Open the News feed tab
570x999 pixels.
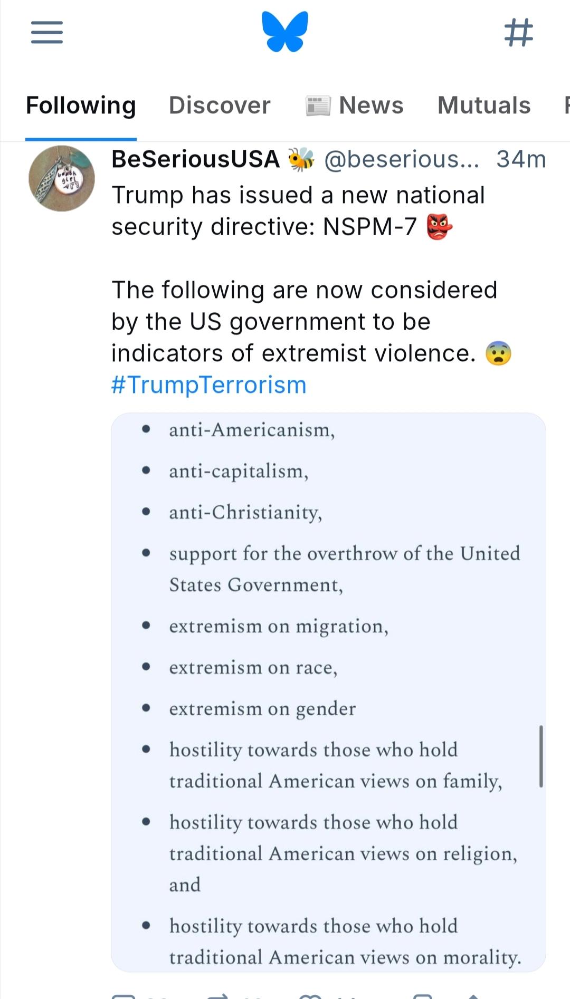click(355, 105)
